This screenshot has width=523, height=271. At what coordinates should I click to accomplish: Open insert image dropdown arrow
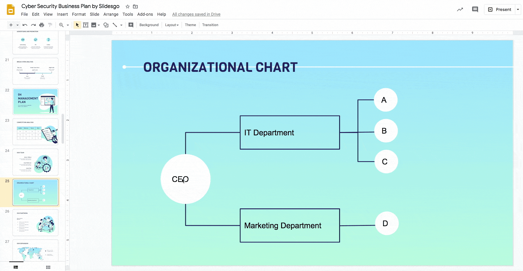point(99,25)
